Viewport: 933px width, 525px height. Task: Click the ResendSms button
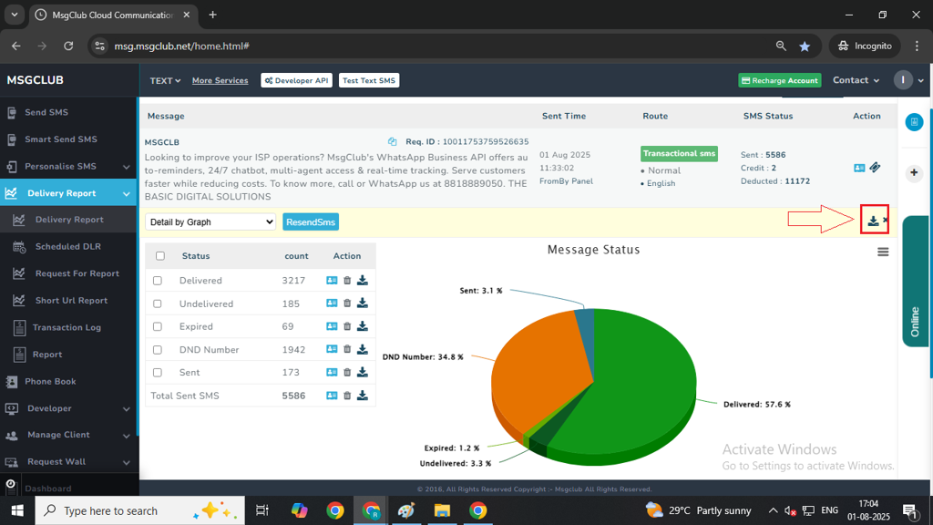[x=311, y=222]
